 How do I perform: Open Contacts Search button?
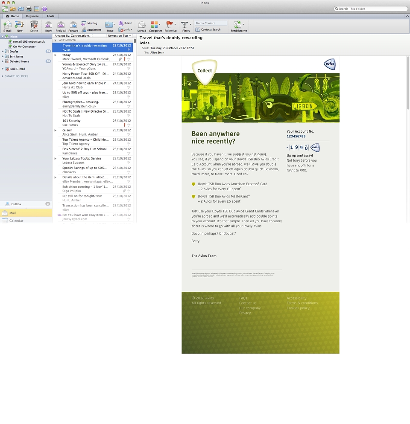[208, 29]
